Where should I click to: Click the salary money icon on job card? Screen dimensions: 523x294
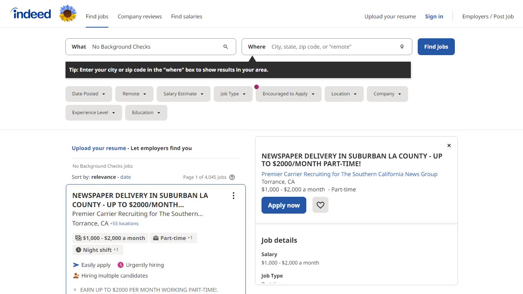pos(78,238)
